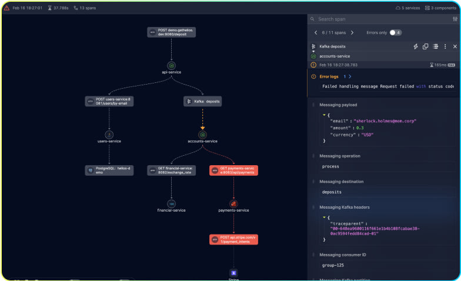Image resolution: width=461 pixels, height=281 pixels.
Task: Click the 5 services indicator
Action: 408,8
